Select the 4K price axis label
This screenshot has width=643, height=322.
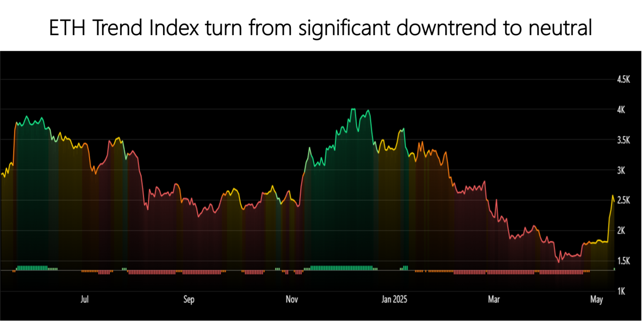[621, 110]
